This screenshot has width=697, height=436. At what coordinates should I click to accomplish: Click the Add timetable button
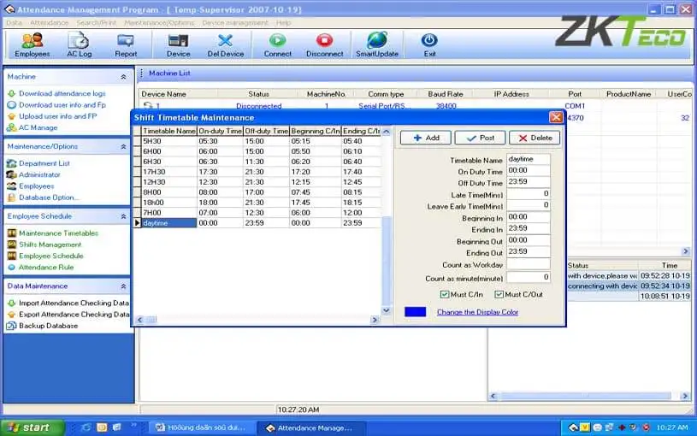(x=426, y=138)
